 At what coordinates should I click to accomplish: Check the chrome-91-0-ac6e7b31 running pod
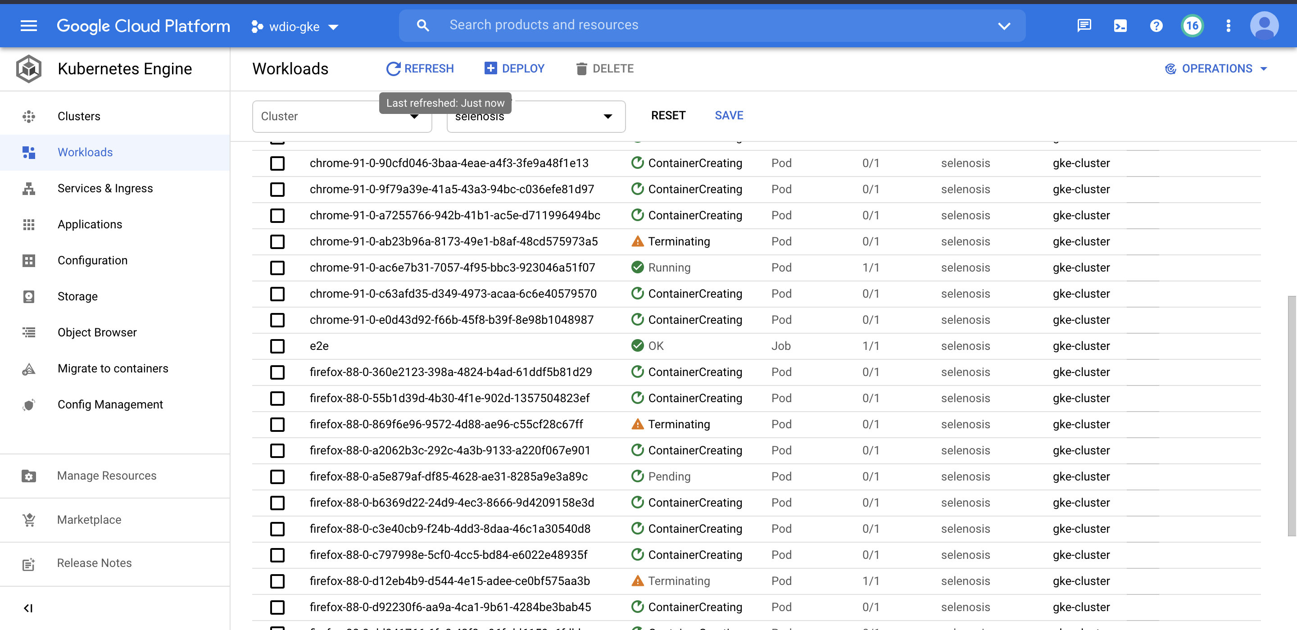tap(277, 268)
